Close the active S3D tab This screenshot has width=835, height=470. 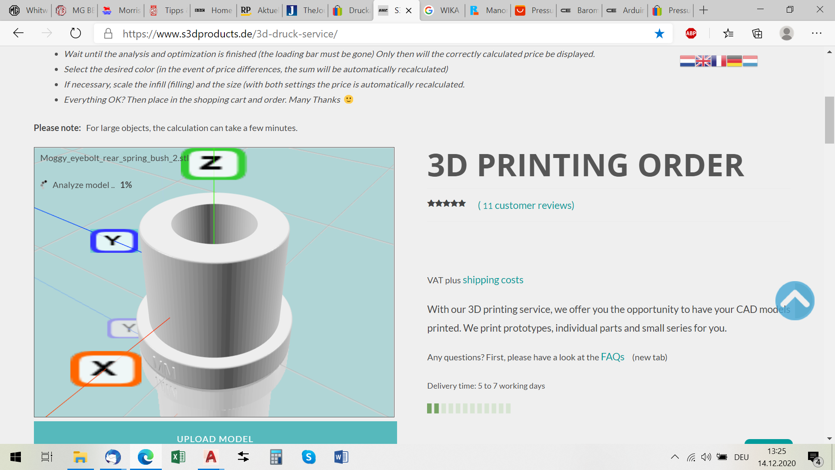(x=409, y=10)
